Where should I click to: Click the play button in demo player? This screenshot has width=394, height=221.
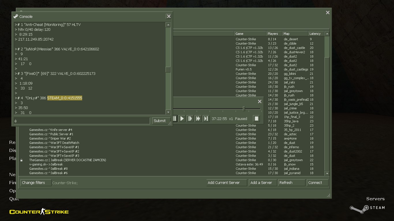182,119
